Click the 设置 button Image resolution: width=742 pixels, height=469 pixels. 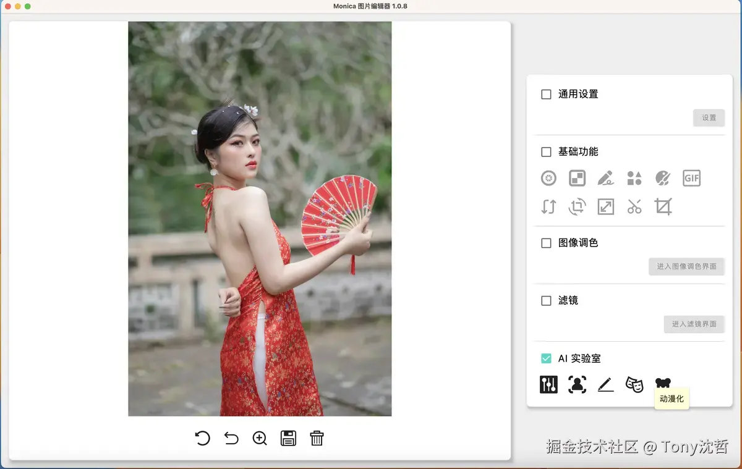(709, 117)
